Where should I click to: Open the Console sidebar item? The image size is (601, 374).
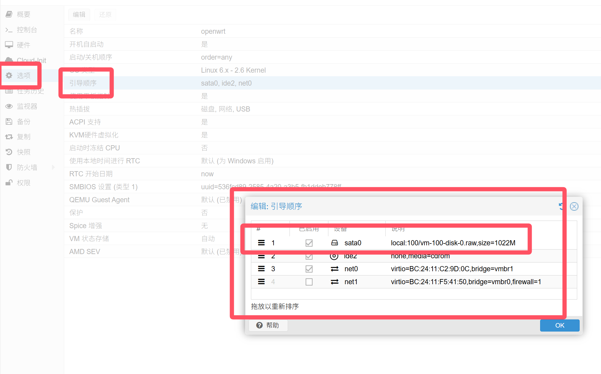pyautogui.click(x=27, y=30)
